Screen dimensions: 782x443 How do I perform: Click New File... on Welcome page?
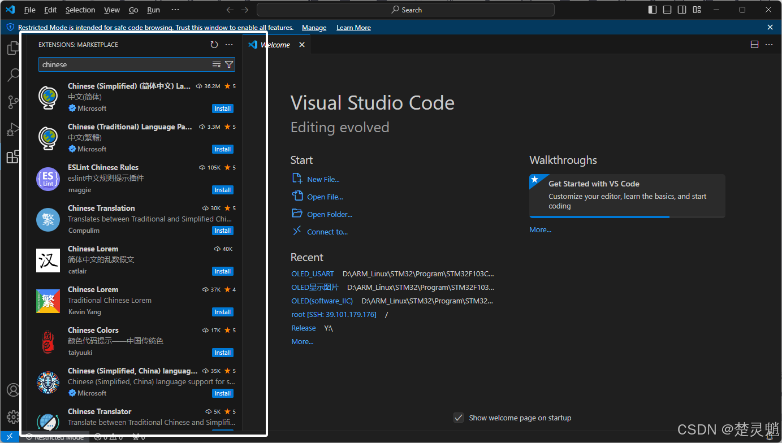316,179
